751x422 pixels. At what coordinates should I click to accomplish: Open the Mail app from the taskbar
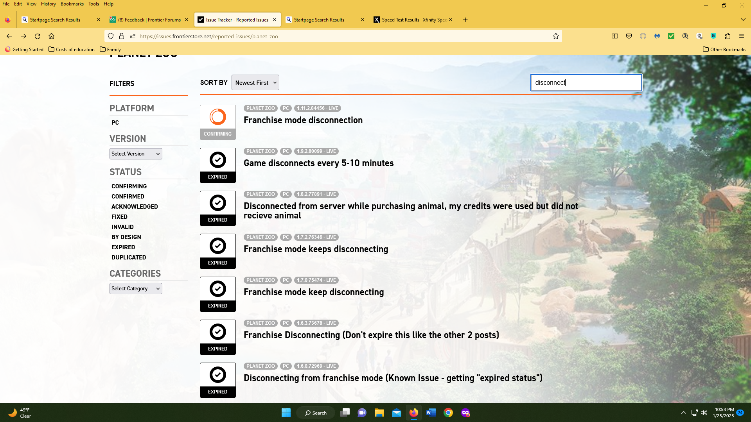pyautogui.click(x=397, y=413)
